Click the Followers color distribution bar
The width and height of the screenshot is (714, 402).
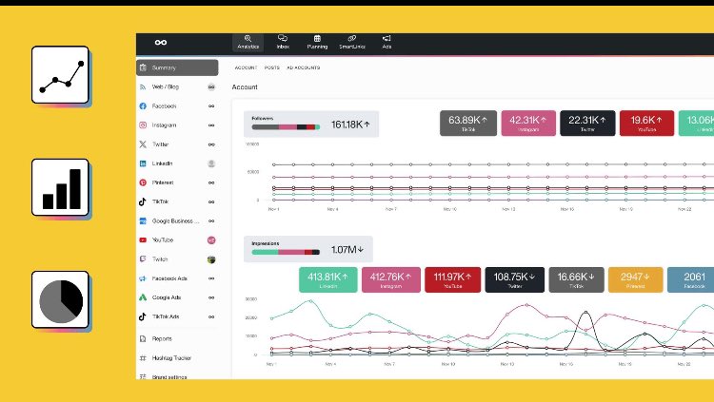pyautogui.click(x=286, y=127)
